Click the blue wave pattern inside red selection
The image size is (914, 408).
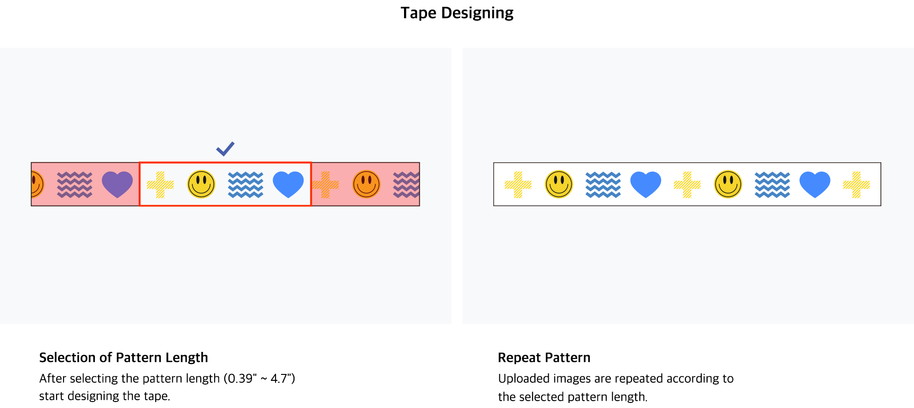click(246, 185)
